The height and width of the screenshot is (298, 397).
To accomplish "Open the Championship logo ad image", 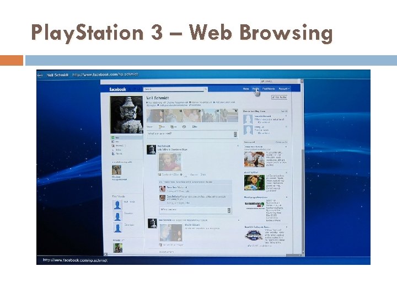I will coord(254,236).
